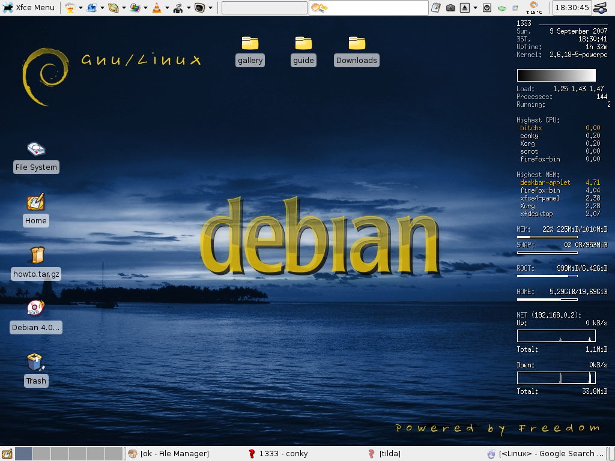Expand dropdown arrow beside colorful graphics launcher
Viewport: 615px width, 461px height.
pyautogui.click(x=145, y=7)
